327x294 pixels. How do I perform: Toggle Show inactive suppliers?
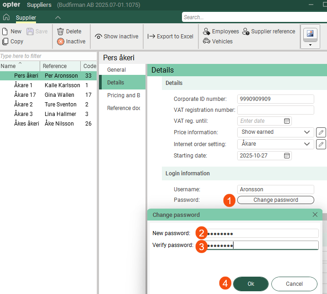pos(117,37)
